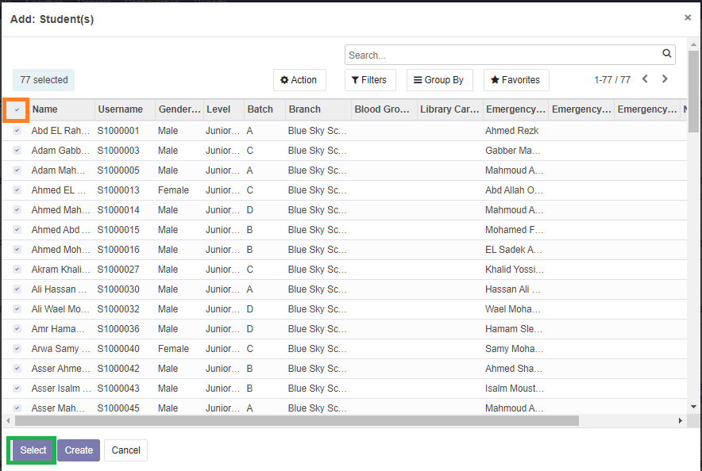Click emergency contact Hamam Sle…
The height and width of the screenshot is (471, 702).
[514, 329]
